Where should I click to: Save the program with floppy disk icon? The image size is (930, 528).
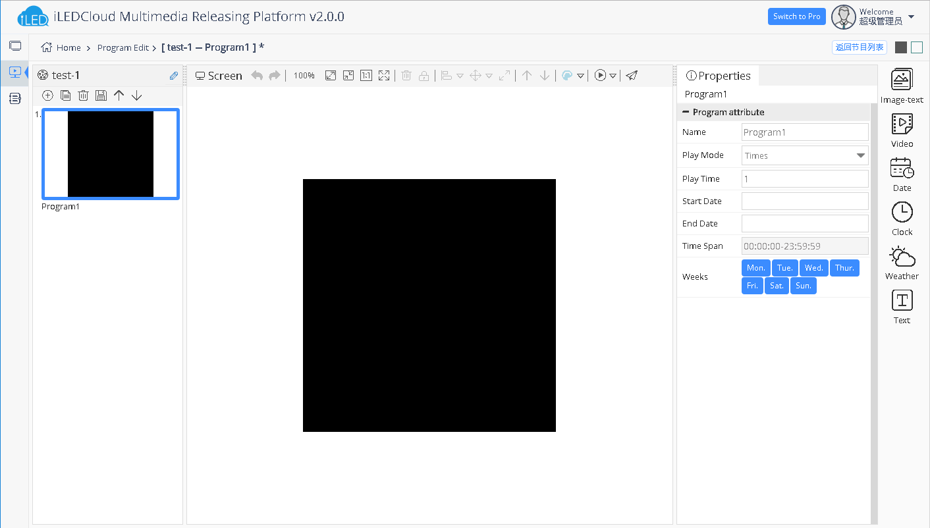101,95
